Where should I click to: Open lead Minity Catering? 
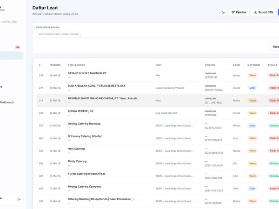77,161
